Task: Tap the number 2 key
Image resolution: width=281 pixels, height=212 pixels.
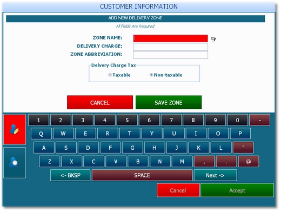Action: click(x=61, y=120)
